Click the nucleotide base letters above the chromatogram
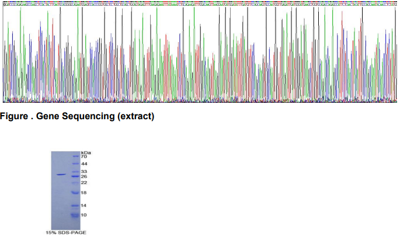400x239 pixels. [200, 3]
